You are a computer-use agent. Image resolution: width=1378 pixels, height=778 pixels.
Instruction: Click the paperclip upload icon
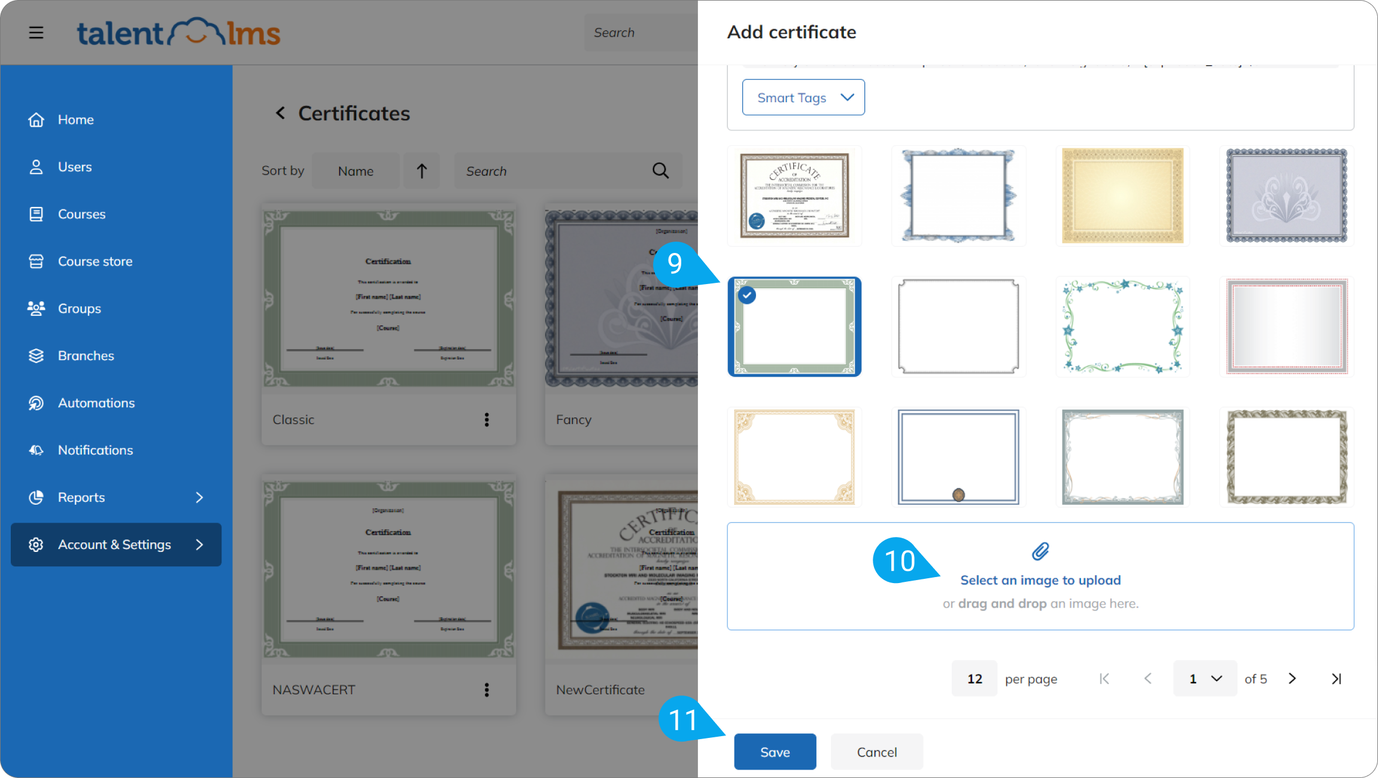pyautogui.click(x=1040, y=551)
